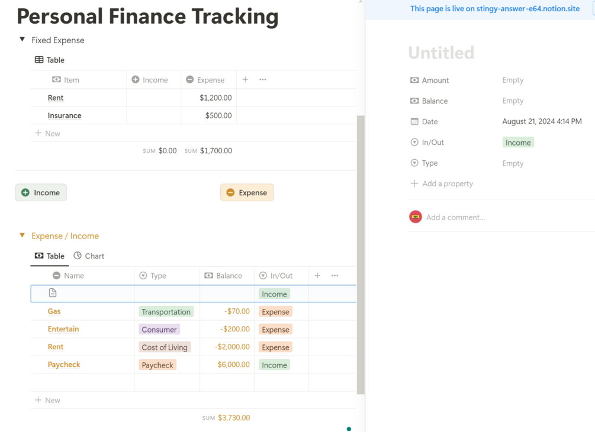Screen dimensions: 595x432
Task: Open the table options via the ellipsis icon
Action: (262, 79)
